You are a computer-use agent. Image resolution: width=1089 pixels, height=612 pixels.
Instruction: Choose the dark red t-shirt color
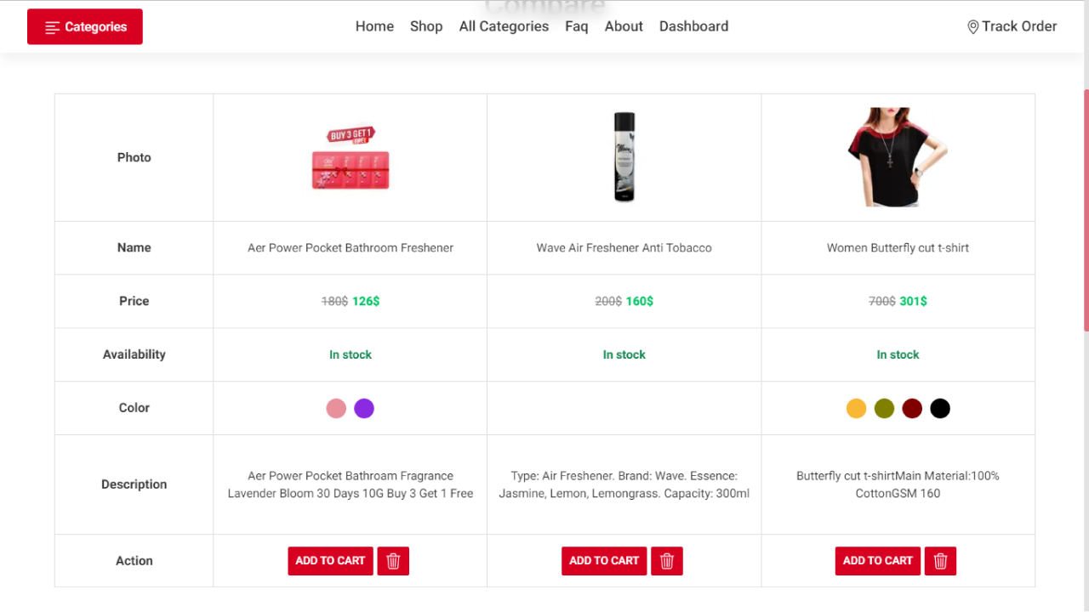pos(912,409)
